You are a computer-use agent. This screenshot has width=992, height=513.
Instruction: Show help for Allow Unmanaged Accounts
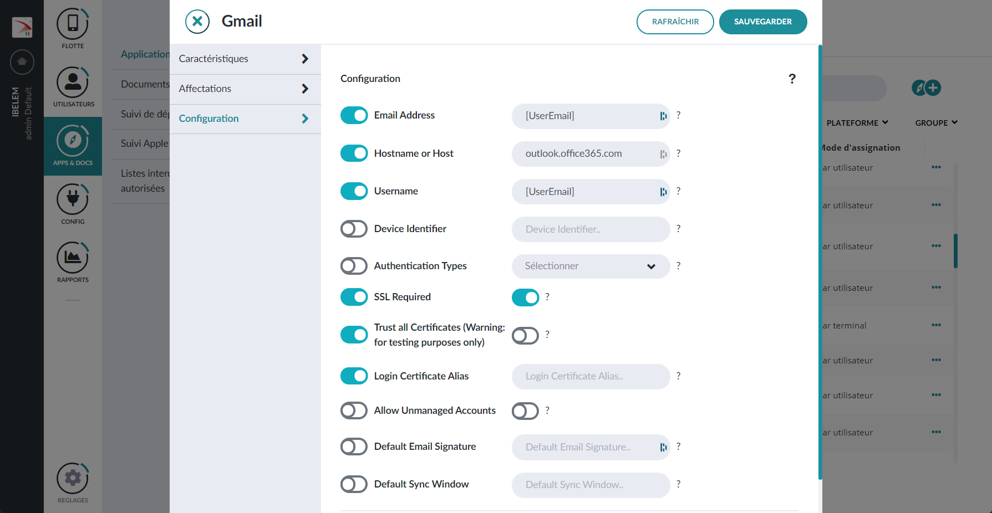(547, 411)
